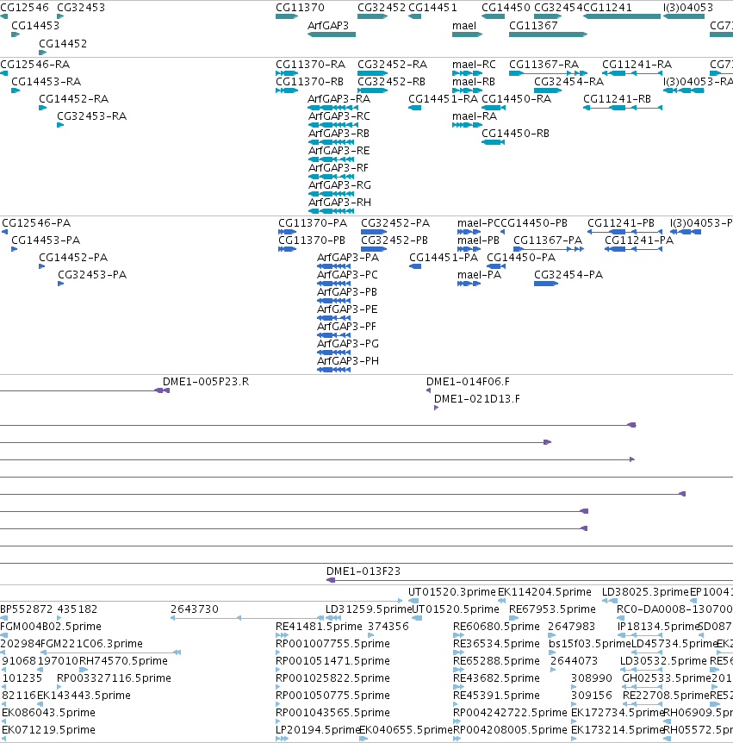Click the l(3)04053 gene label
Screen dimensions: 733x743
click(x=688, y=8)
